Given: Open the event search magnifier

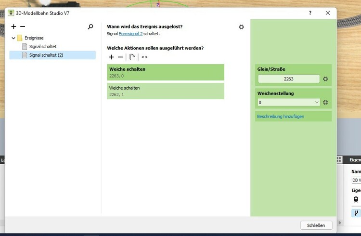Looking at the screenshot, I should click(x=90, y=27).
